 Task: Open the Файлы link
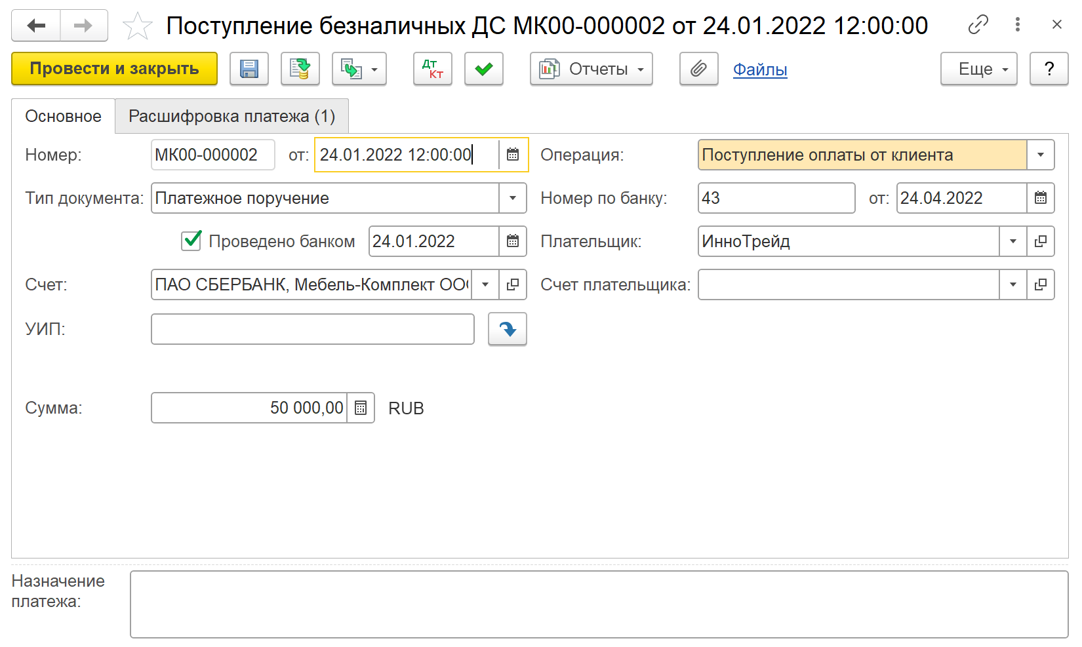pos(760,69)
